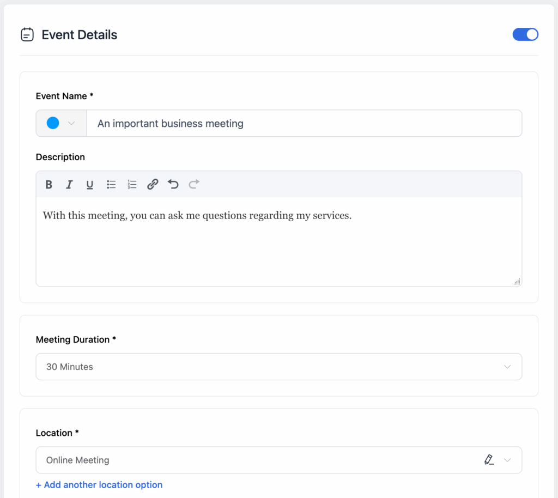The image size is (558, 498).
Task: Click the Add another location option link
Action: tap(99, 484)
